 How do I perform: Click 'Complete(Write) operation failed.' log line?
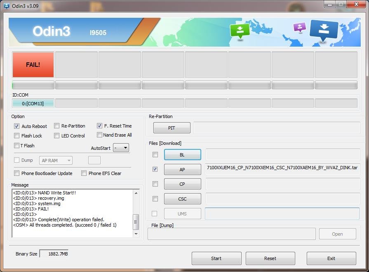(59, 220)
